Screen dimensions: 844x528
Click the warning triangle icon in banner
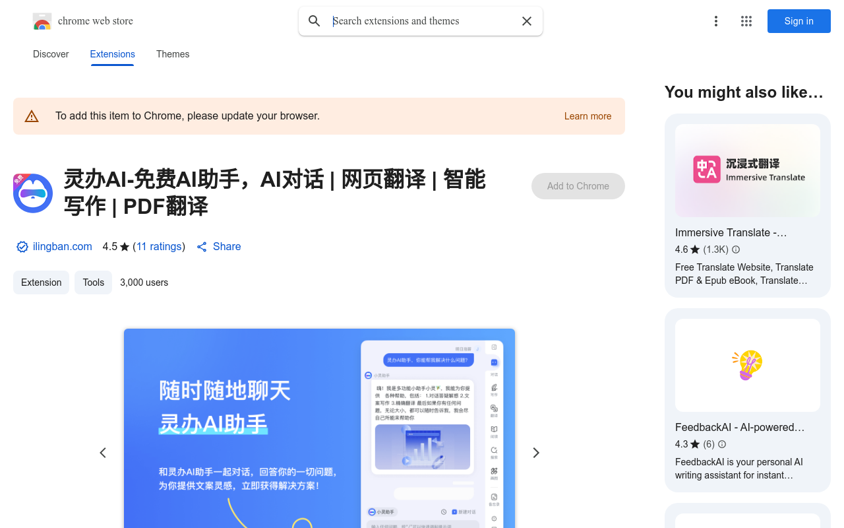32,116
